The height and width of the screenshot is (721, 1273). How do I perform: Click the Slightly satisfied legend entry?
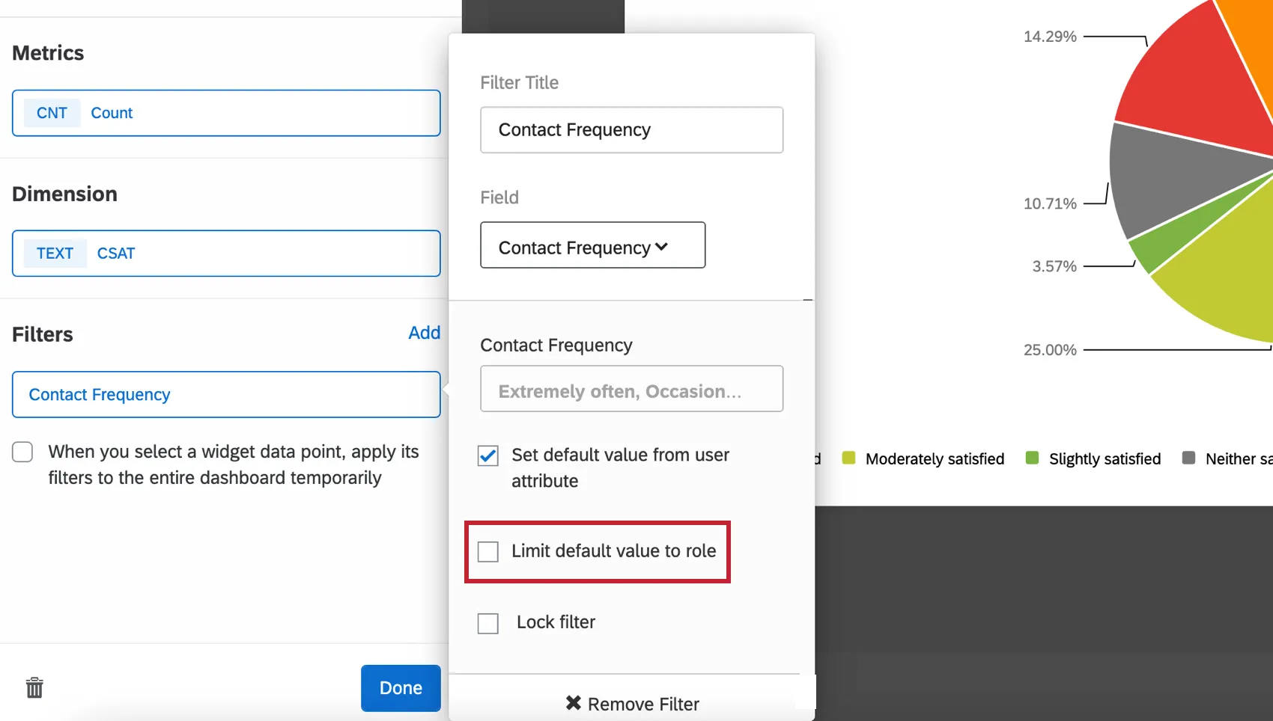(1105, 458)
